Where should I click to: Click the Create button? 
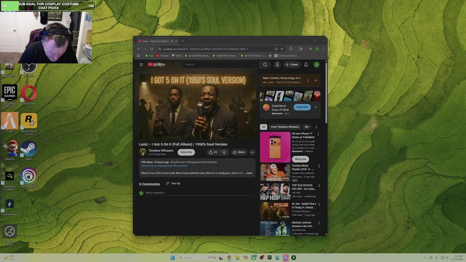292,64
